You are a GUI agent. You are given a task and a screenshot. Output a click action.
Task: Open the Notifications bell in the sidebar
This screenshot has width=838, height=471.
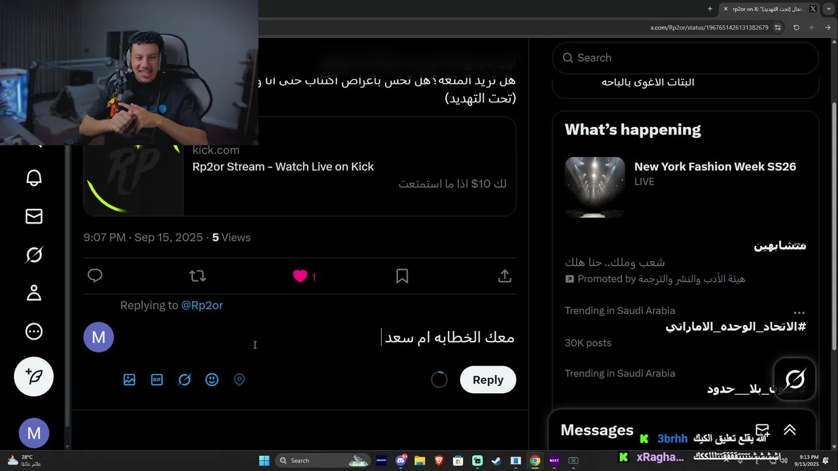coord(34,178)
